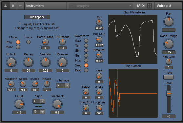This screenshot has width=183, height=123.
Task: Open the MIDI header tab
Action: tap(141, 6)
